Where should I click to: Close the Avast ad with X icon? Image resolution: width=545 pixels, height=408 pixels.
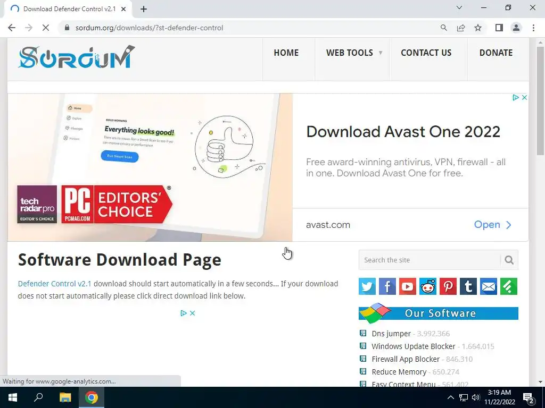(x=524, y=98)
